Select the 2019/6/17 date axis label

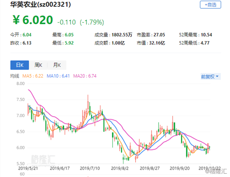[60, 168]
